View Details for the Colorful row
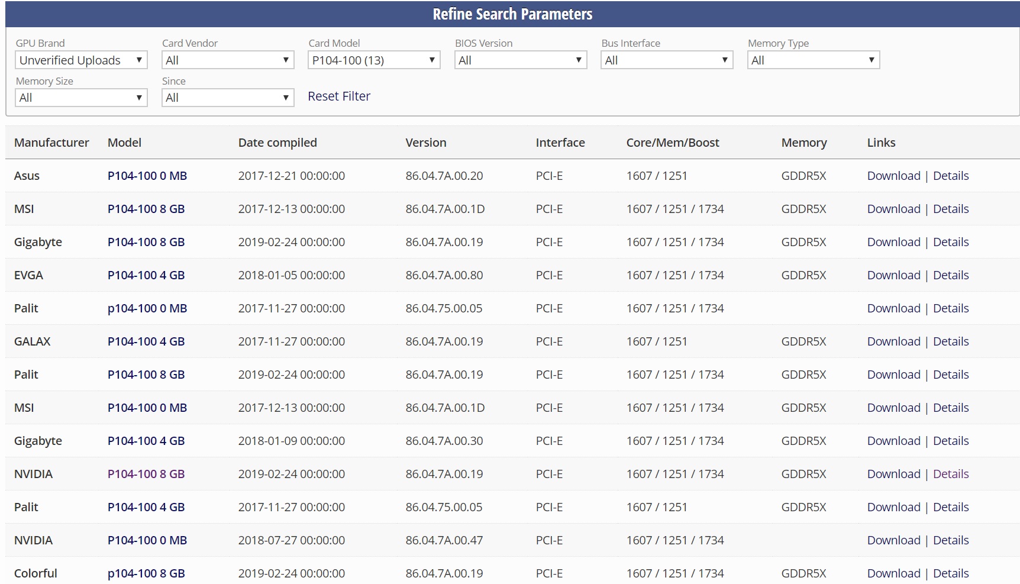 tap(951, 573)
